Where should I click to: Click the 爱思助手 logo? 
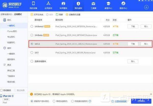point(12,5)
